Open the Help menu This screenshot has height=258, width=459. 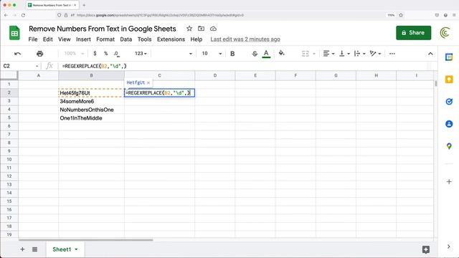point(196,39)
